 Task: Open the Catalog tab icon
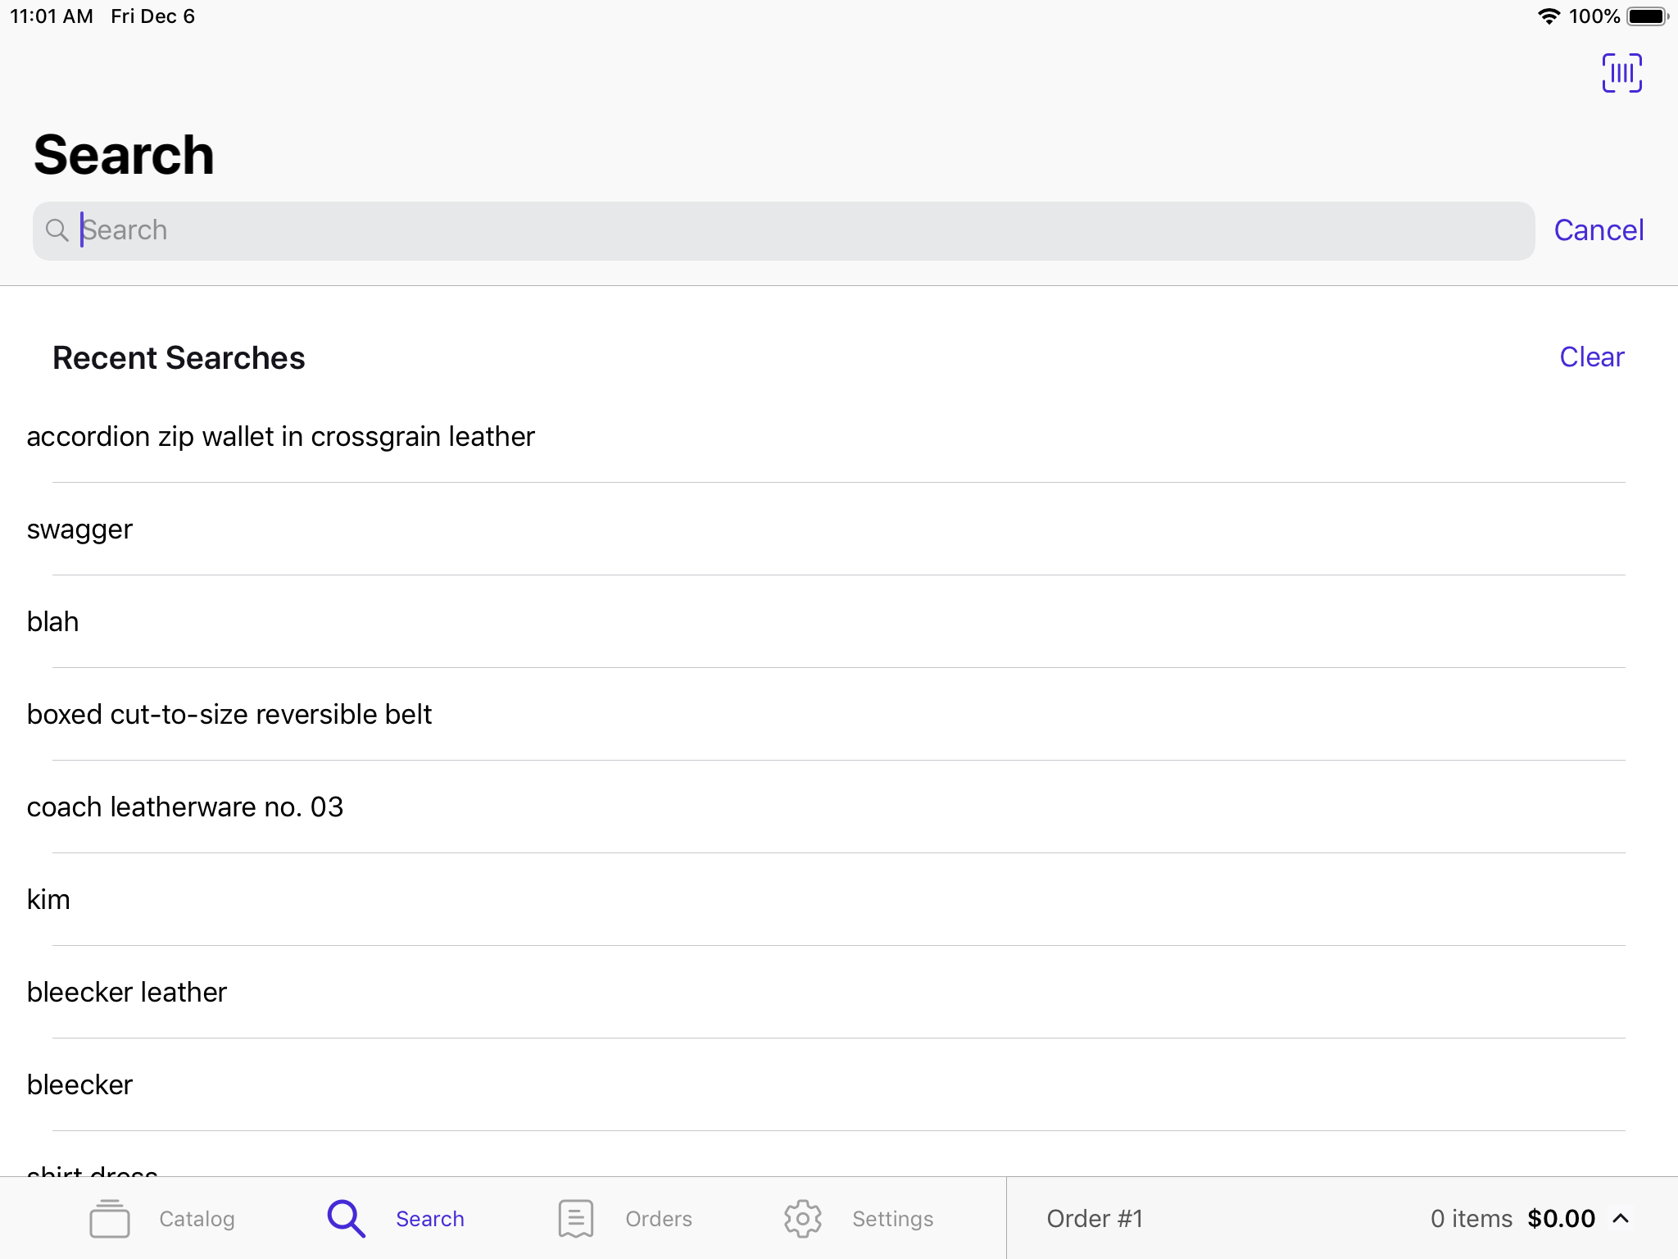[x=110, y=1219]
